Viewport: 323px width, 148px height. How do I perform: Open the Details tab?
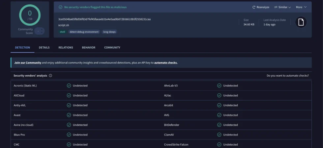(44, 47)
